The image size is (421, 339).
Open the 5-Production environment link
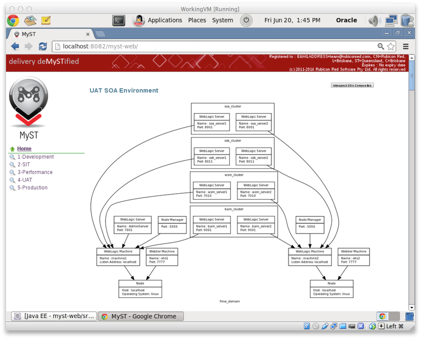pyautogui.click(x=33, y=188)
